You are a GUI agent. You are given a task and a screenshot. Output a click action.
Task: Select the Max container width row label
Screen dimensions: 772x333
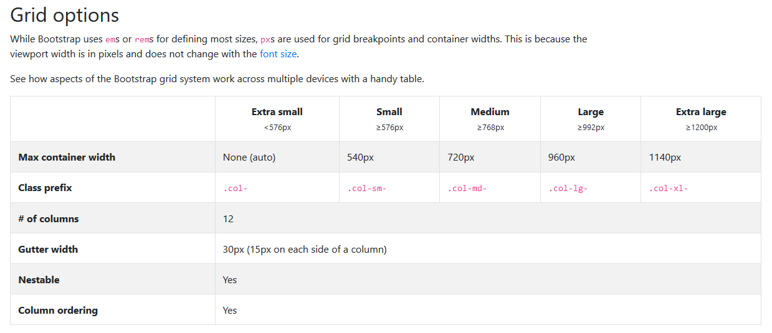click(67, 157)
